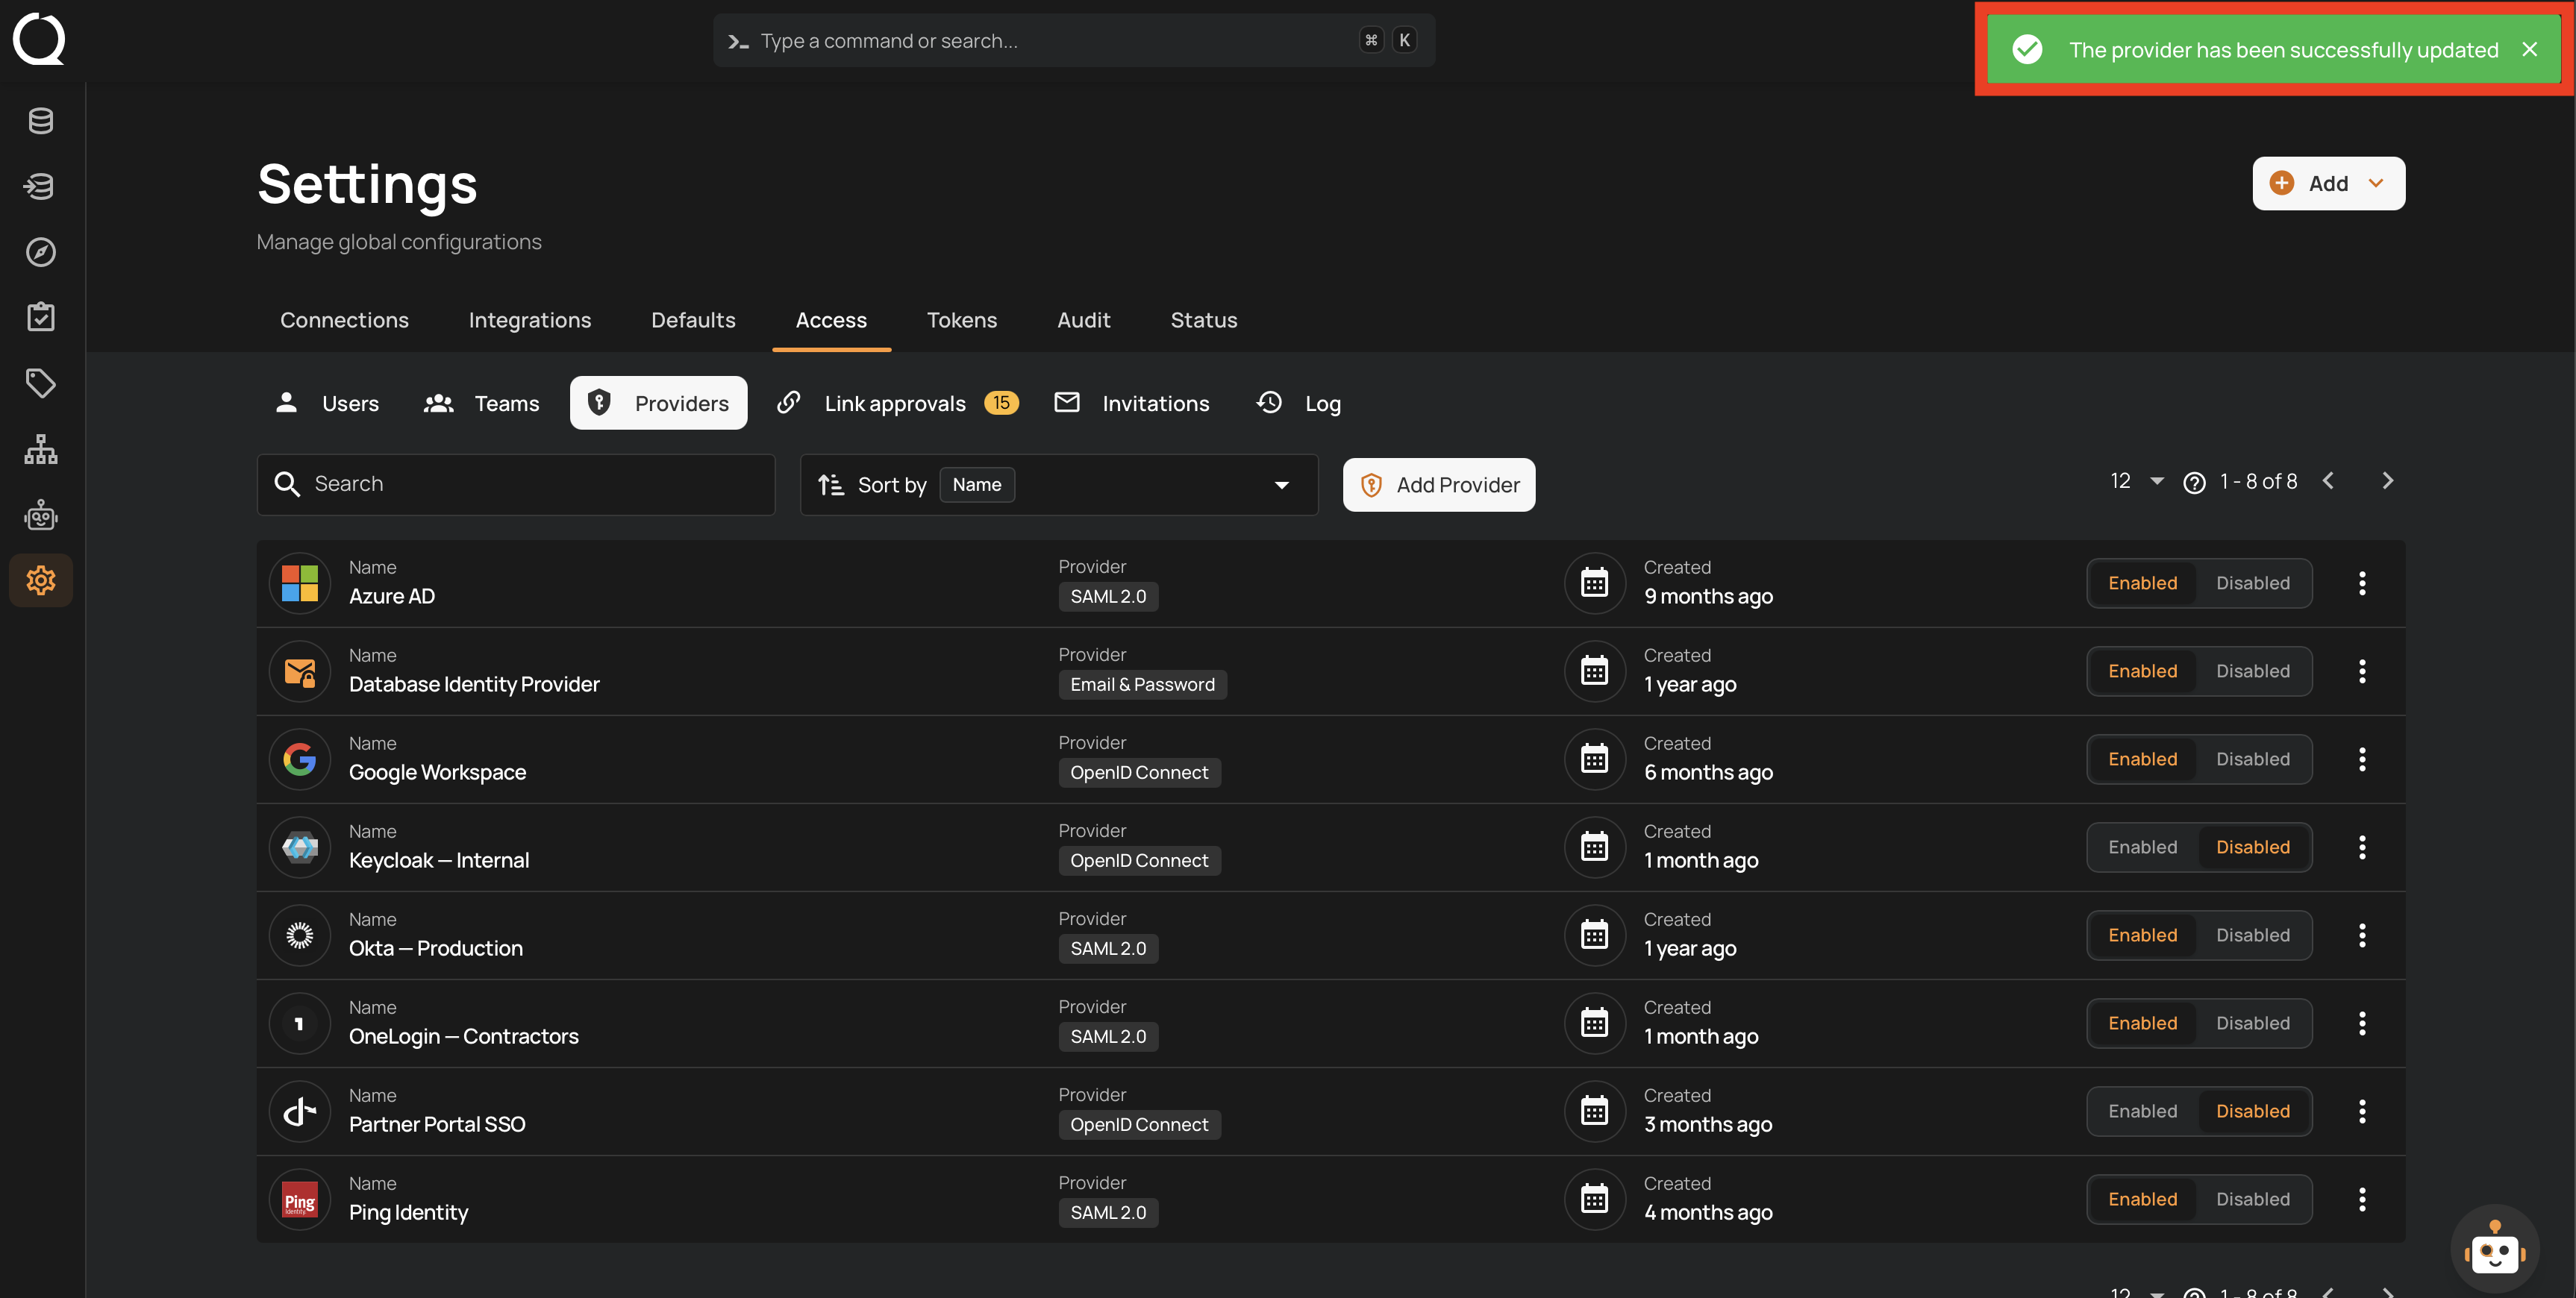Switch to the Integrations tab
This screenshot has width=2576, height=1298.
click(530, 320)
